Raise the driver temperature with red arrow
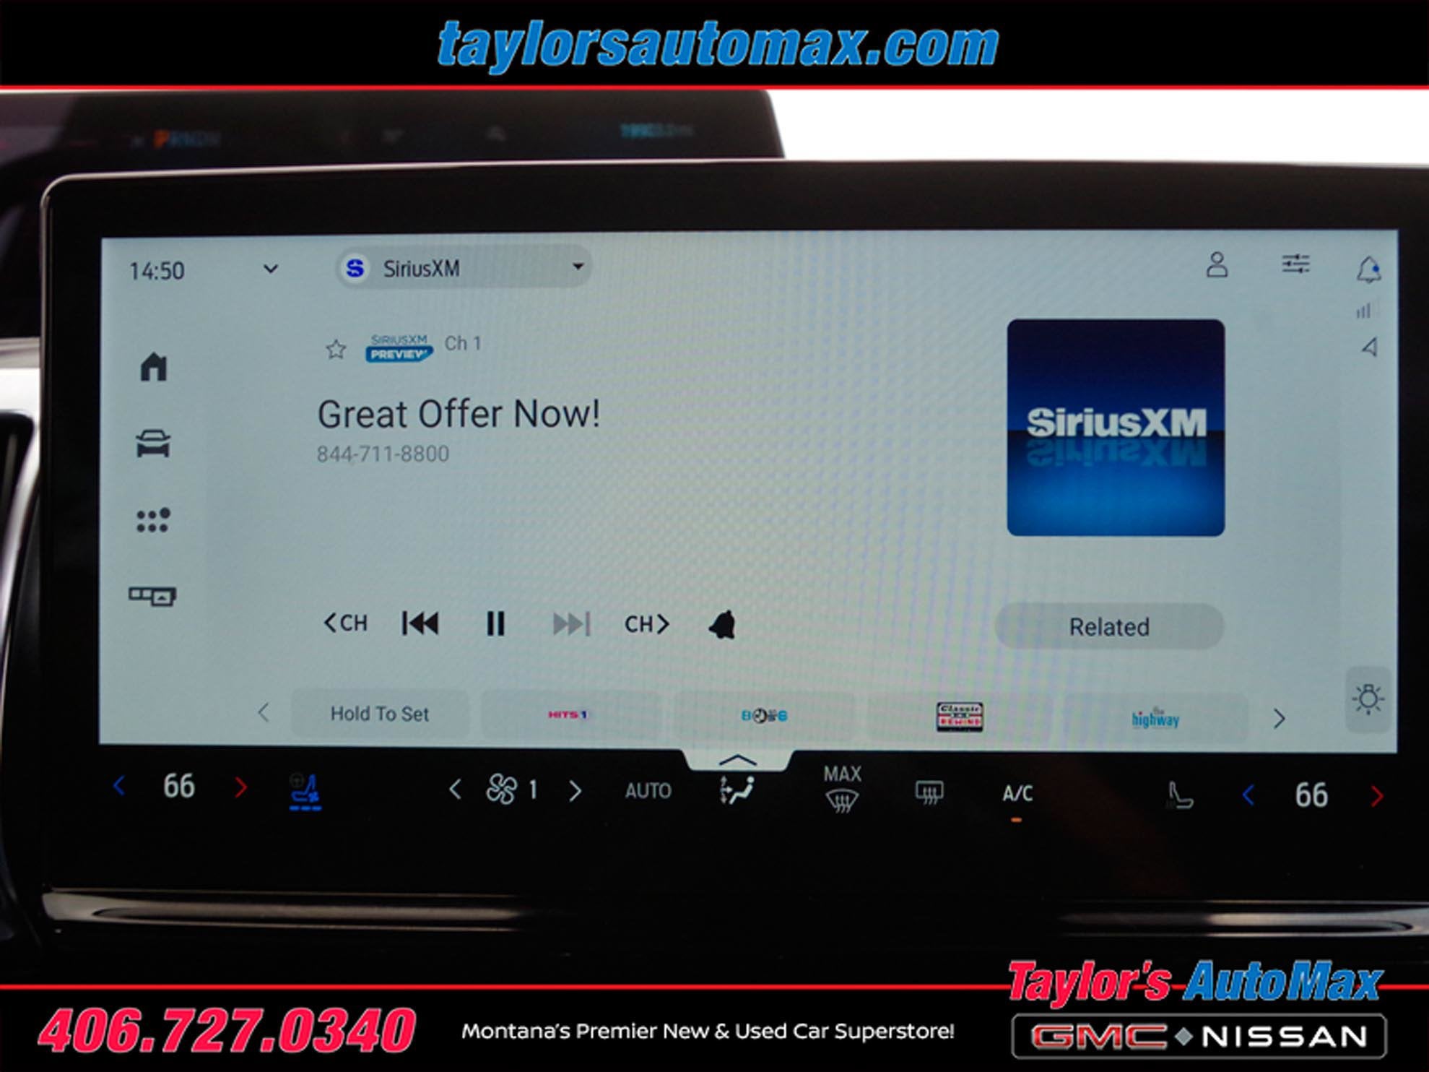Screen dimensions: 1429x1072 pos(240,787)
